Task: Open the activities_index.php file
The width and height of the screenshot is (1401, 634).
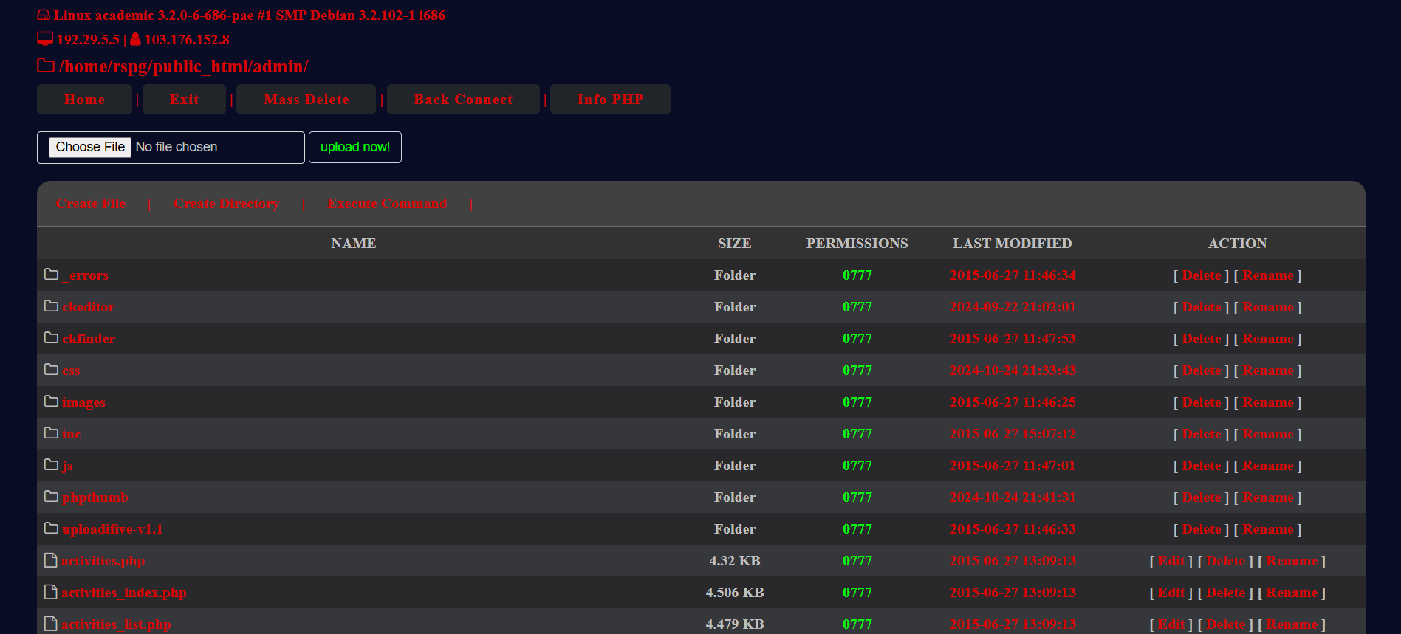Action: pyautogui.click(x=124, y=593)
